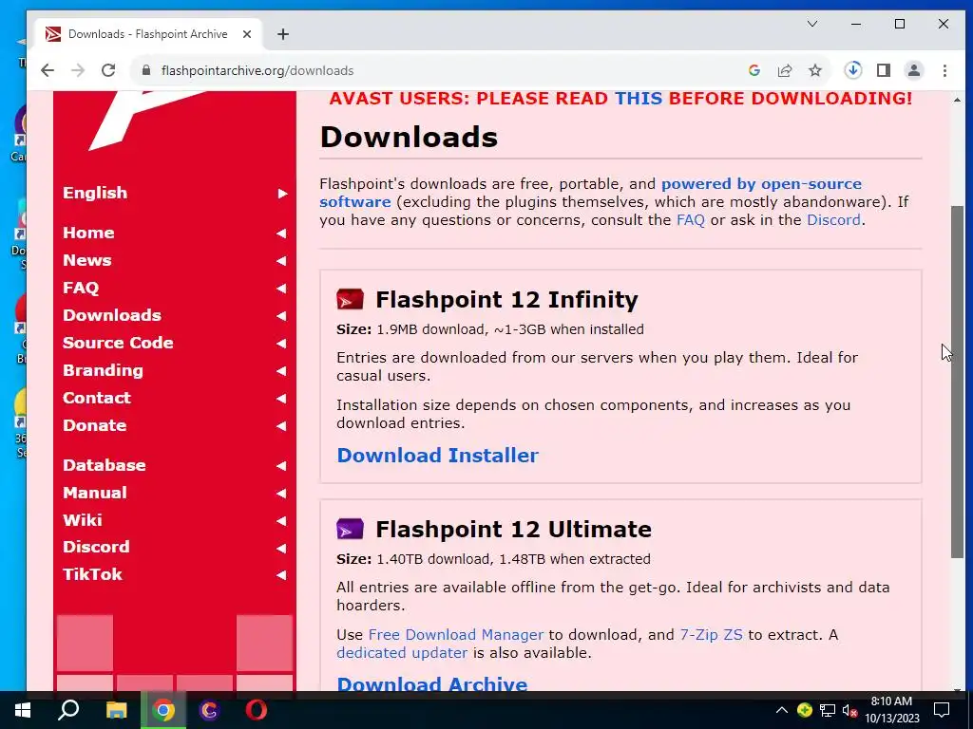Image resolution: width=973 pixels, height=729 pixels.
Task: Click the muted volume tray icon
Action: (850, 710)
